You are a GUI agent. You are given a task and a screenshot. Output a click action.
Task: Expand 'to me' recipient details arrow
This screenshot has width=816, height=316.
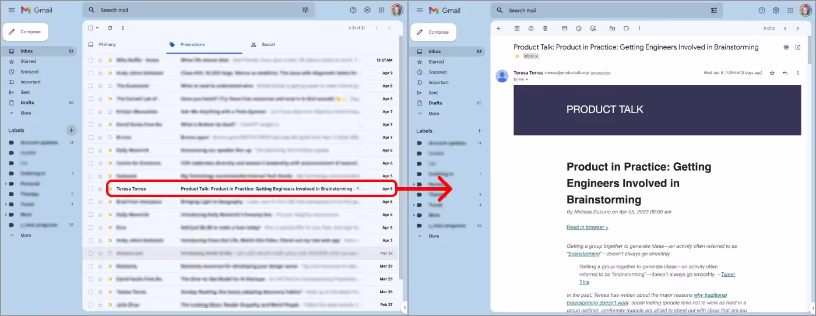[x=527, y=79]
